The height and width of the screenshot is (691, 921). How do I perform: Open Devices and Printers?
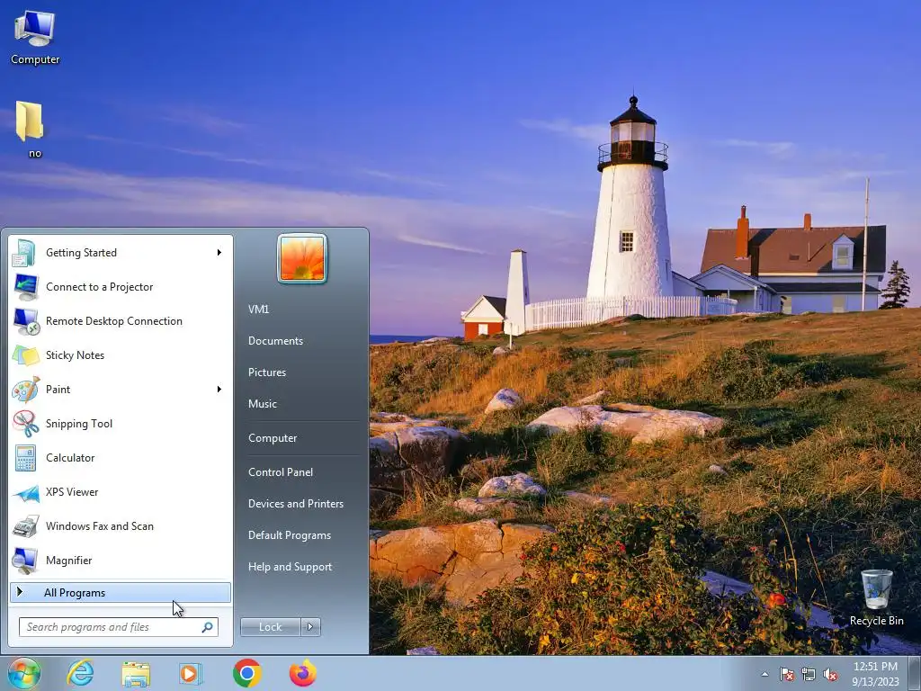(295, 504)
